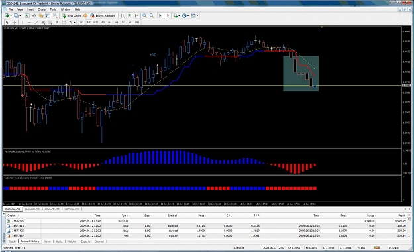Toggle the Navigator folder-star icon
The width and height of the screenshot is (414, 252).
coord(41,16)
